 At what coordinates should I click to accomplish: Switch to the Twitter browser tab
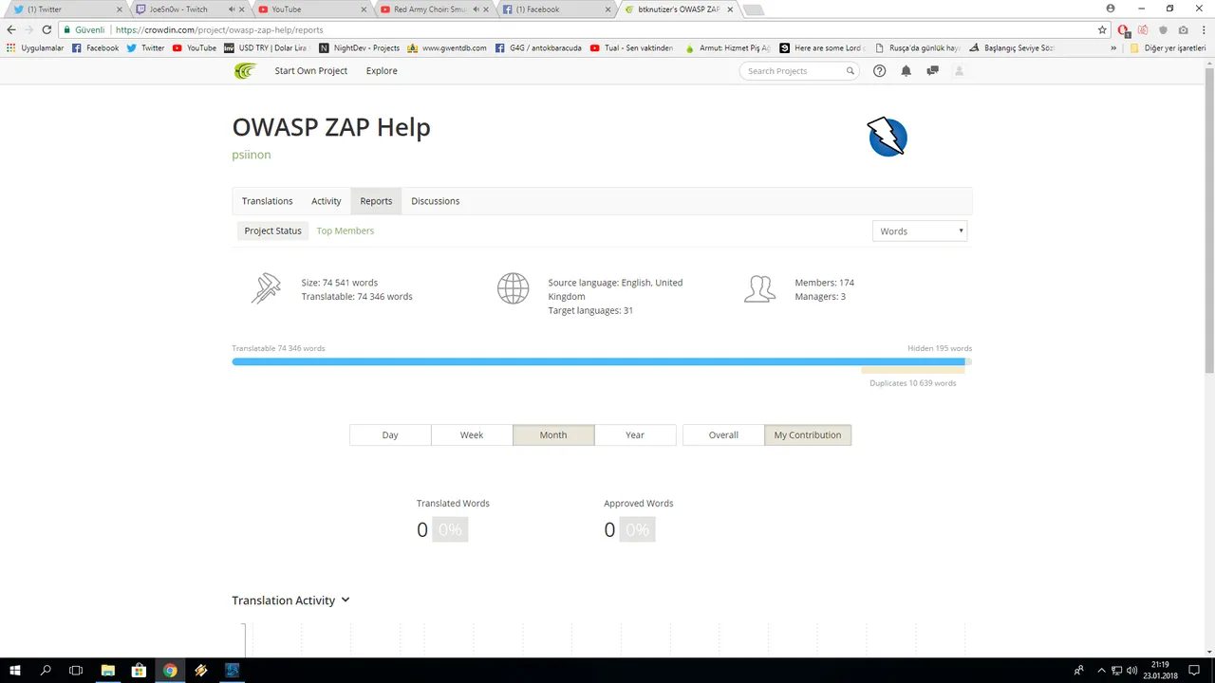[66, 9]
